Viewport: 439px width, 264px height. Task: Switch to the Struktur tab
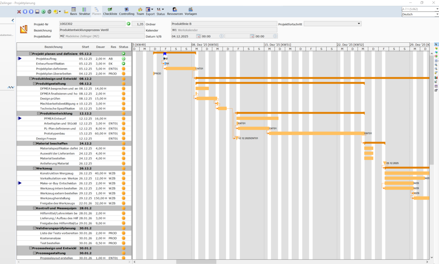85,11
